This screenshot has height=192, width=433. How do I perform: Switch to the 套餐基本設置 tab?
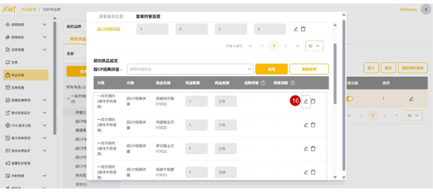coord(111,16)
